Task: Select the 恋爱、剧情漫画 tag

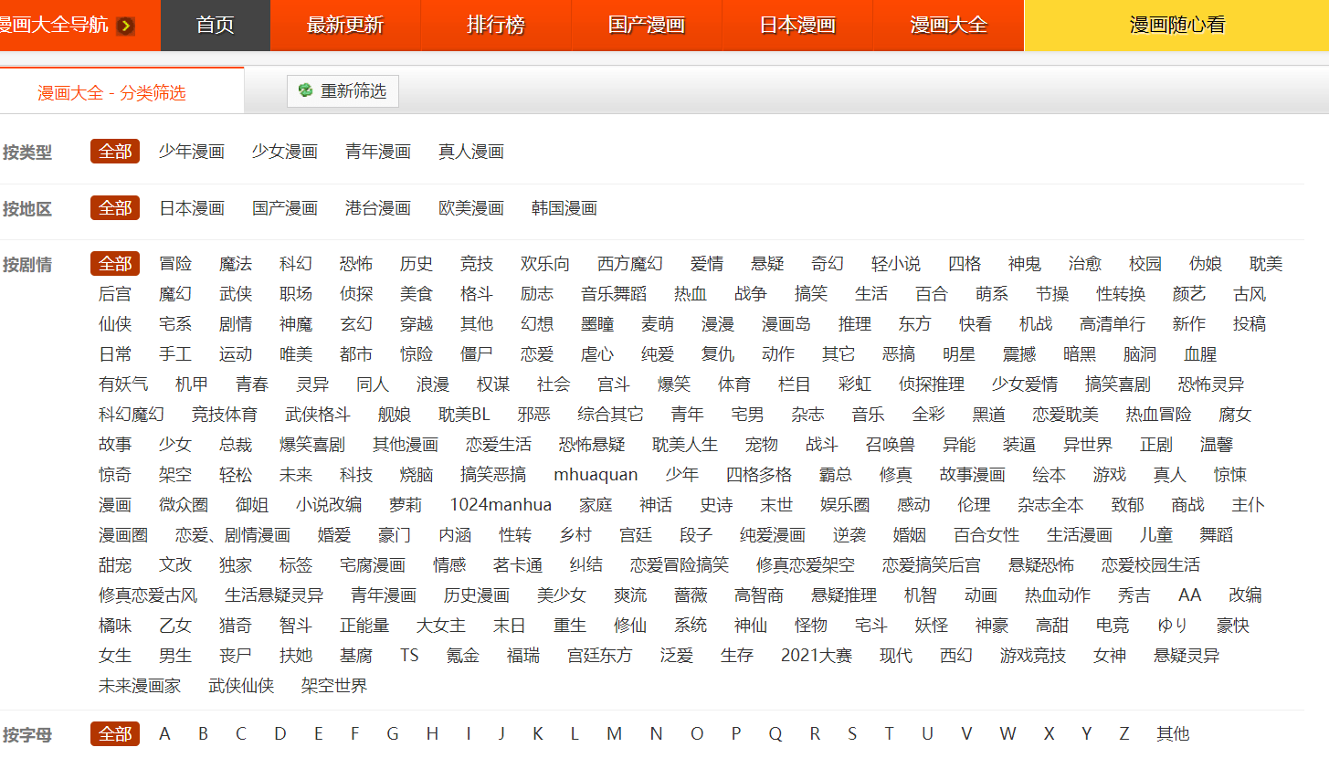Action: (232, 535)
